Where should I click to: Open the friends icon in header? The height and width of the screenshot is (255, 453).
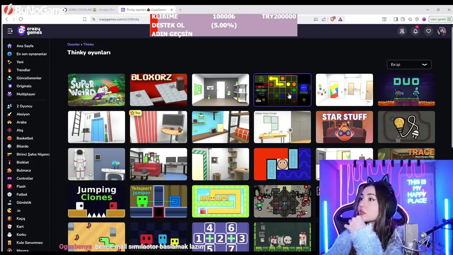click(402, 31)
